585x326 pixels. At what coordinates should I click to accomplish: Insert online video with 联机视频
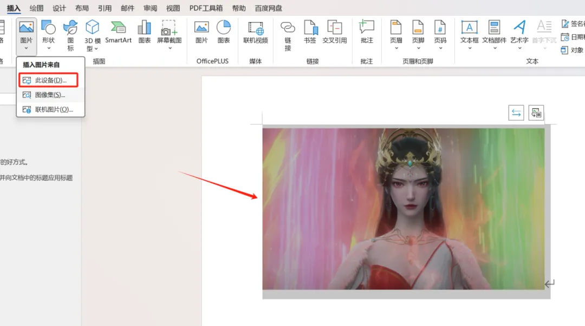pos(256,32)
